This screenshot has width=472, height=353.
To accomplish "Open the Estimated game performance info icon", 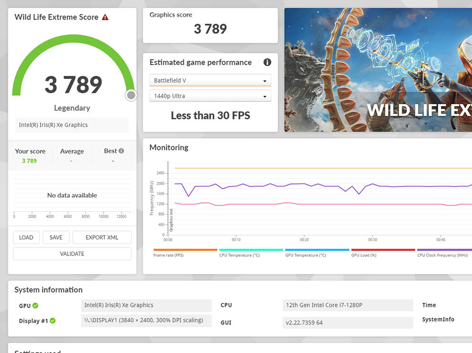I will point(267,62).
